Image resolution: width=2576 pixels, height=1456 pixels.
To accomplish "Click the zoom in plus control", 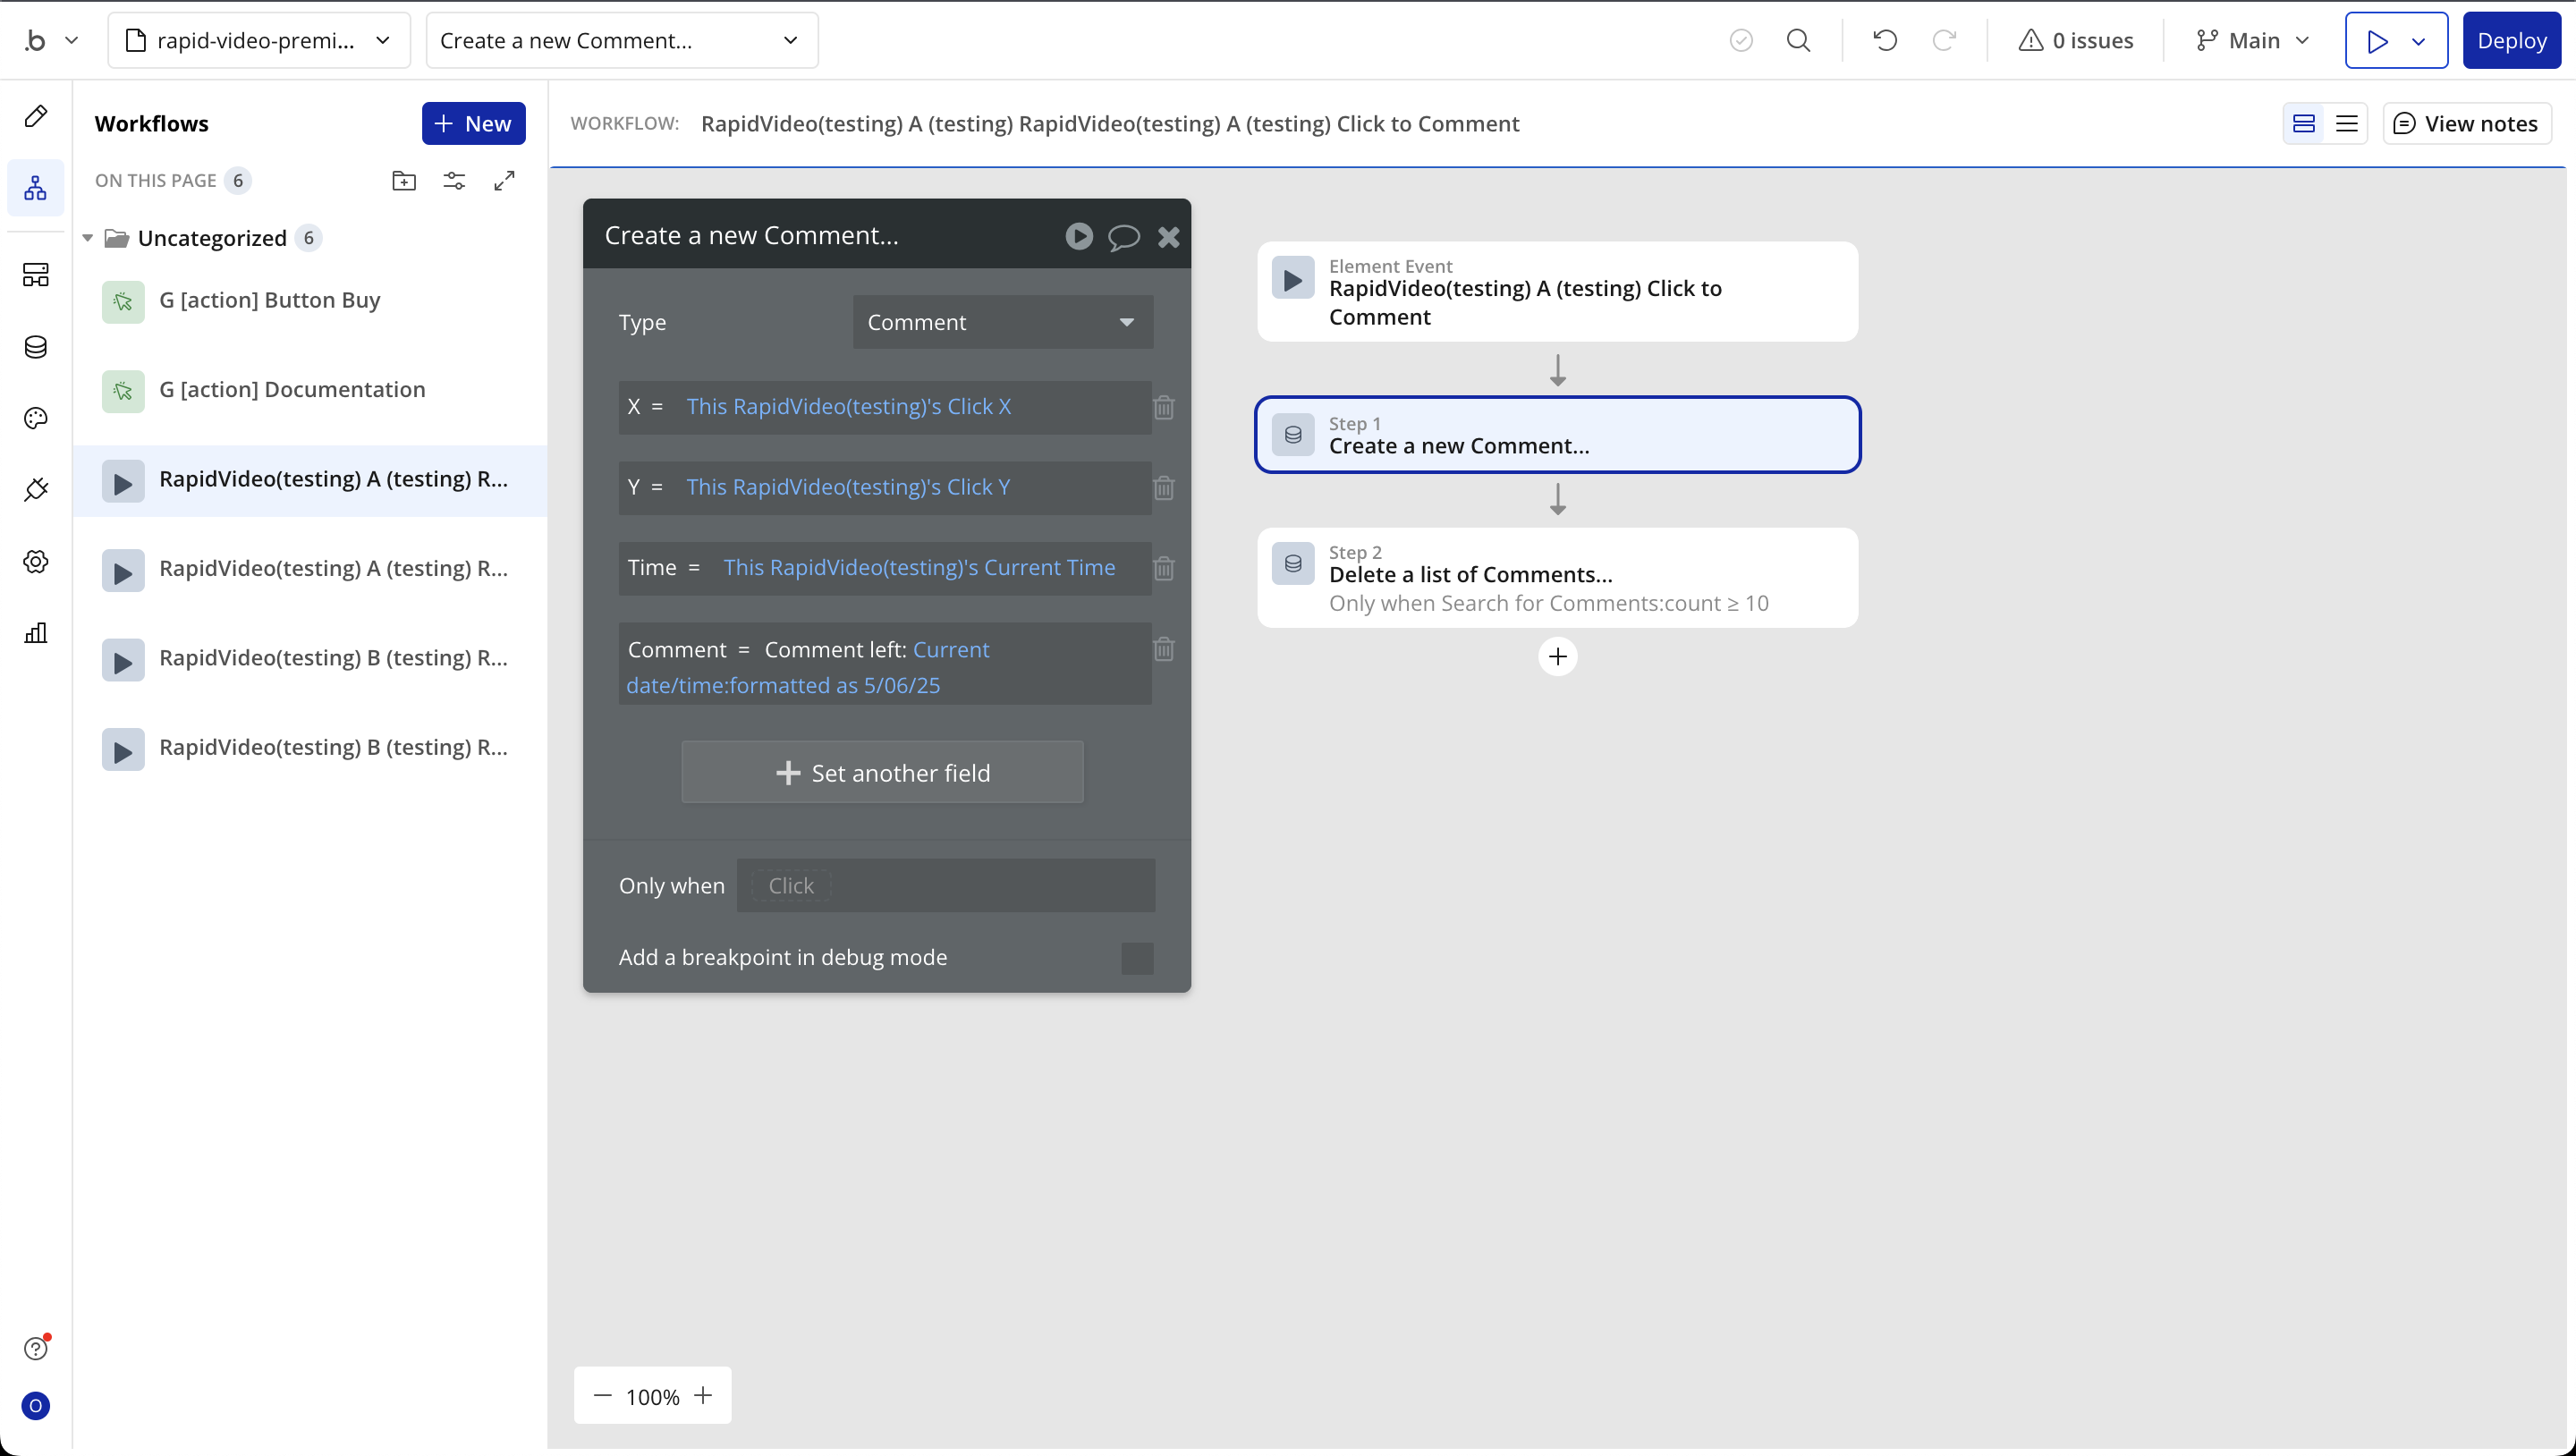I will tap(704, 1396).
